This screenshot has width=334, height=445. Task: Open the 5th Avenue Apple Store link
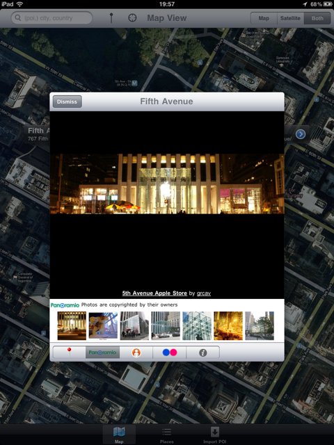click(154, 293)
